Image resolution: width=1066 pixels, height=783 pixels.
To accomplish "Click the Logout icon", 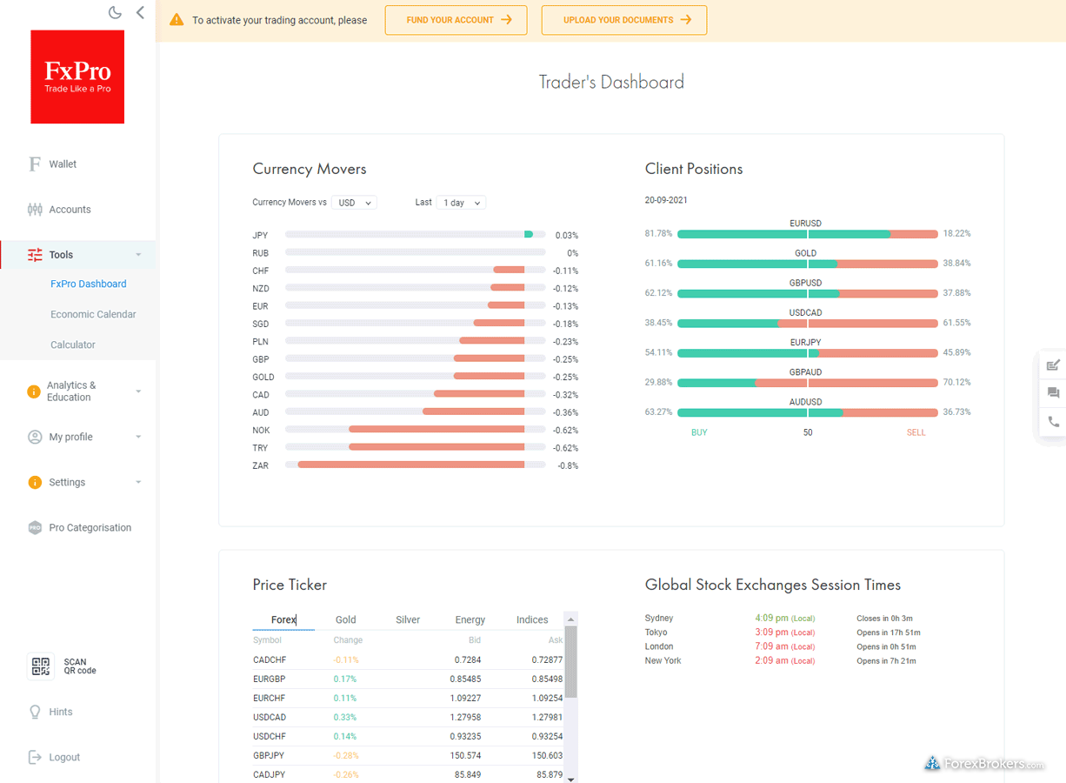I will point(35,757).
